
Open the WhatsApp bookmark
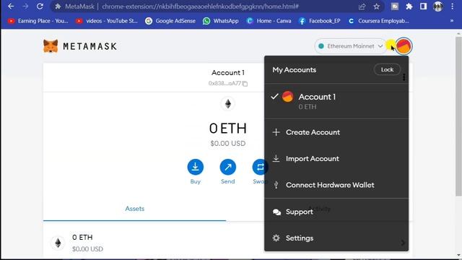click(221, 21)
